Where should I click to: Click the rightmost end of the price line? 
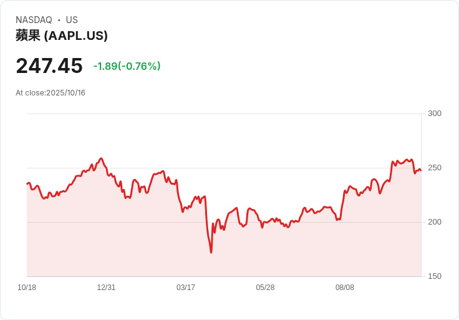(x=420, y=170)
